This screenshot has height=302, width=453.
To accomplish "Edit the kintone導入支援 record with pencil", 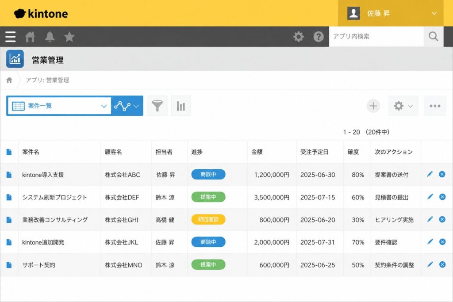I will coord(430,174).
